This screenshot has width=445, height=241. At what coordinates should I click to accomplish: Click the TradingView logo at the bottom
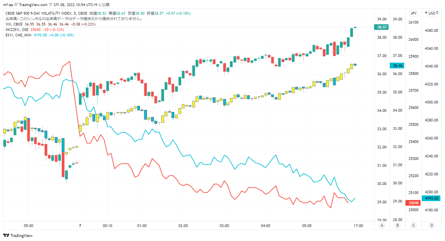[18, 236]
